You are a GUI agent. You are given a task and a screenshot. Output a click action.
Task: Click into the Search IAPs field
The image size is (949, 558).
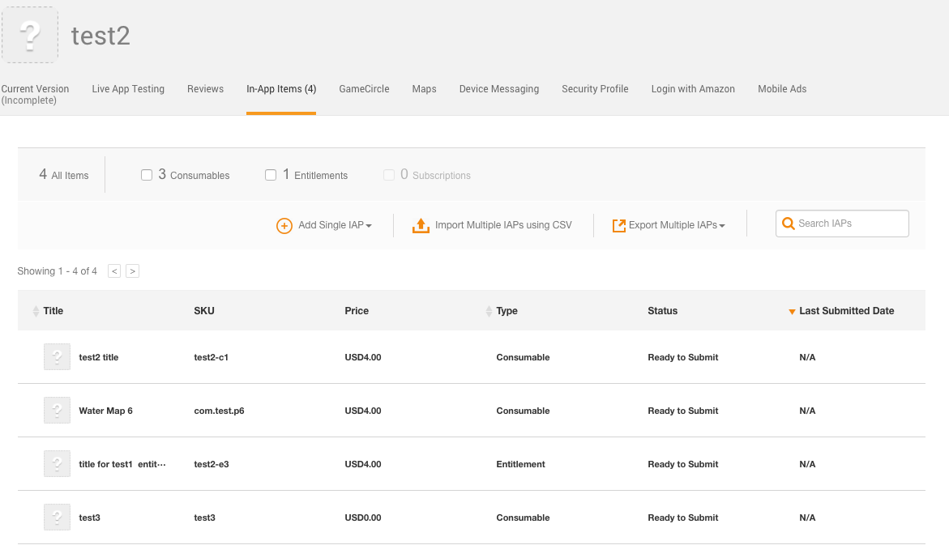coord(849,224)
